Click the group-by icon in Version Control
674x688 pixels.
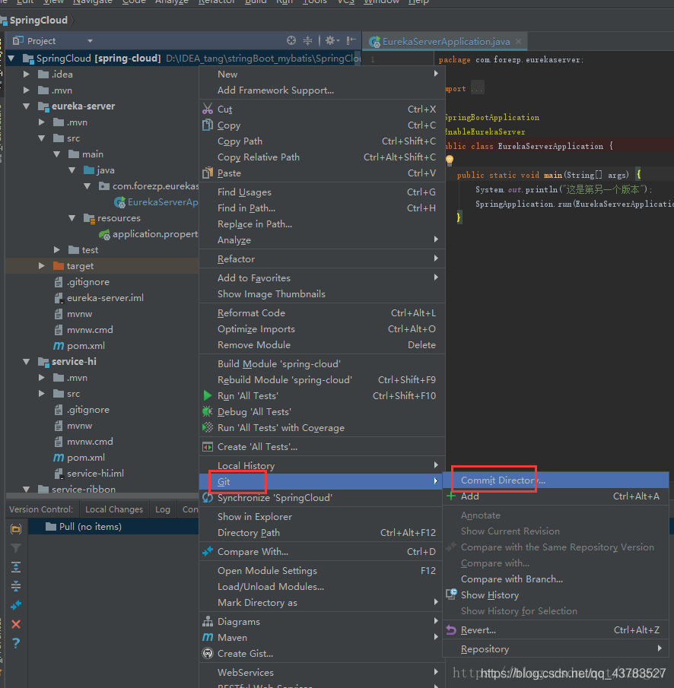[x=16, y=529]
